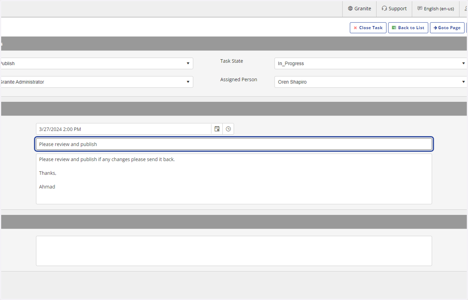Viewport: 468px width, 300px height.
Task: Click the green list icon on Back to List
Action: (394, 28)
